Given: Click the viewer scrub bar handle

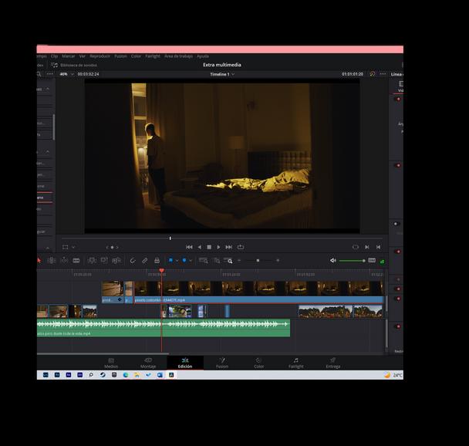Looking at the screenshot, I should pyautogui.click(x=170, y=238).
